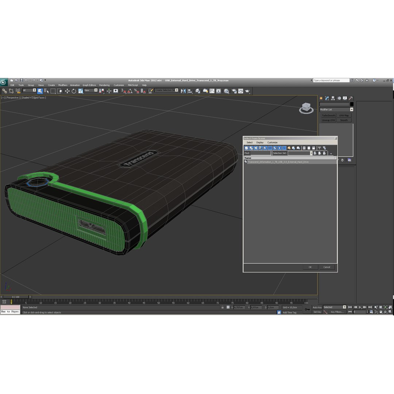Screen dimensions: 394x394
Task: Choose Rectangular Selection Region tool
Action: click(x=53, y=91)
